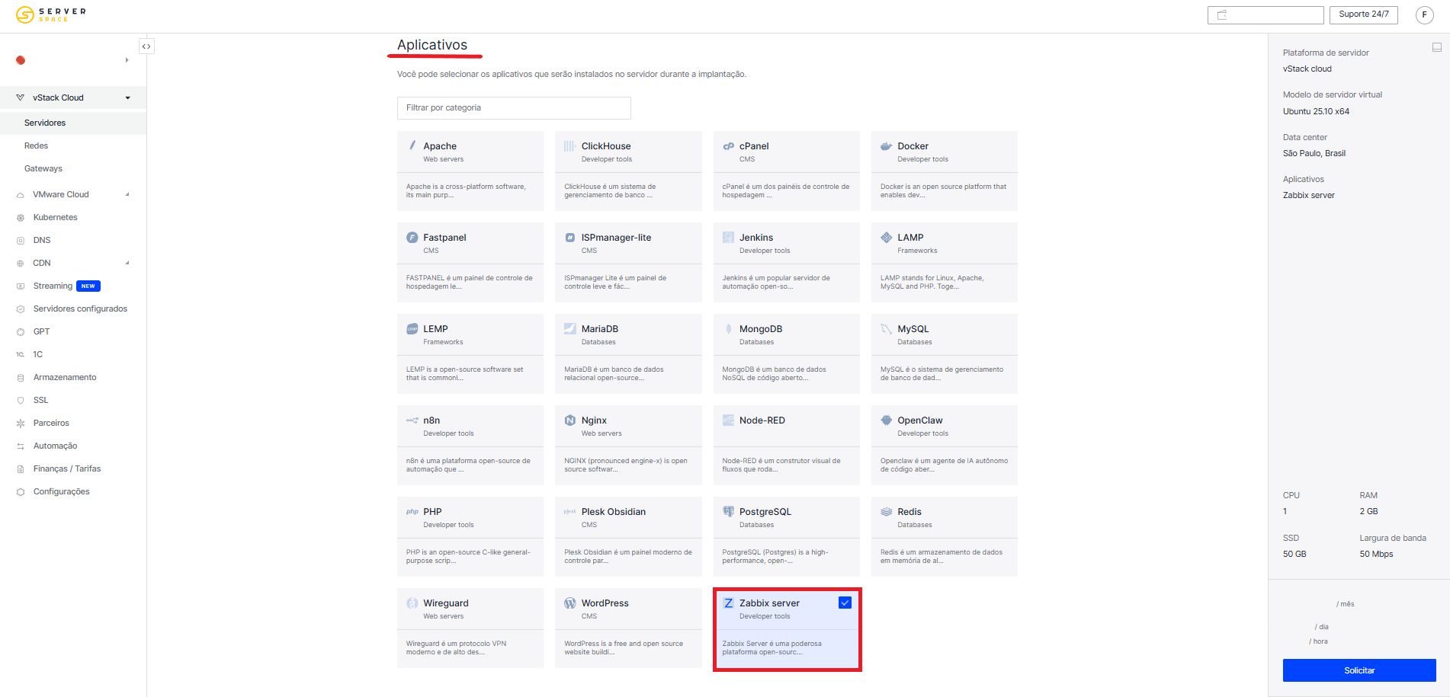Collapse the summary panel icon
Viewport: 1450px width, 697px height.
[x=1436, y=47]
